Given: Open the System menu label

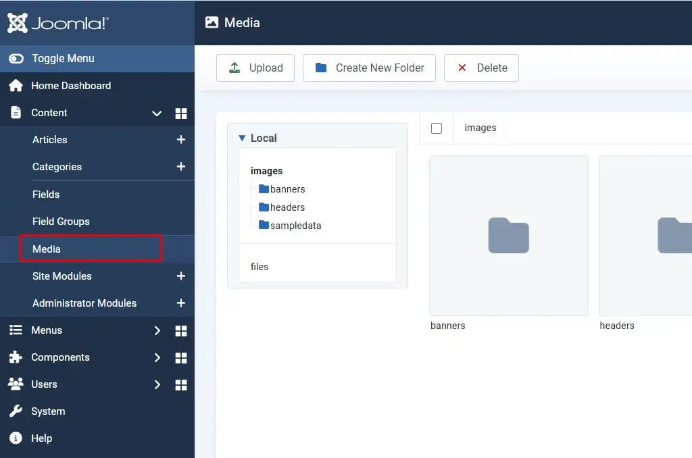Looking at the screenshot, I should [x=48, y=411].
